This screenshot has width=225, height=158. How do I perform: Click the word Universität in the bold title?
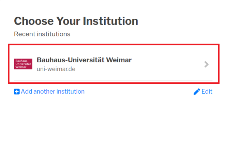click(86, 60)
